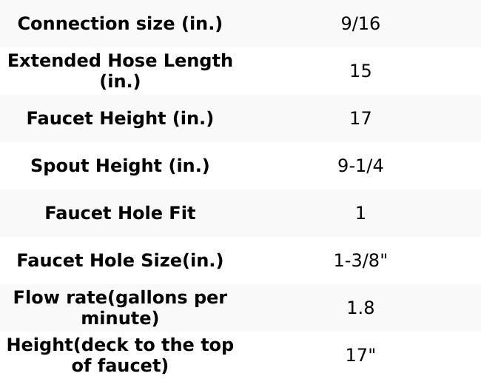Click the Connection size (in.) label
The image size is (481, 379).
120,24
